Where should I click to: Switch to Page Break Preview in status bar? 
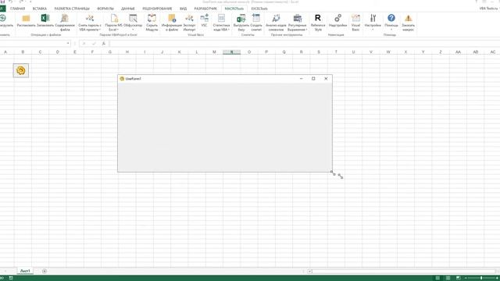pyautogui.click(x=459, y=278)
